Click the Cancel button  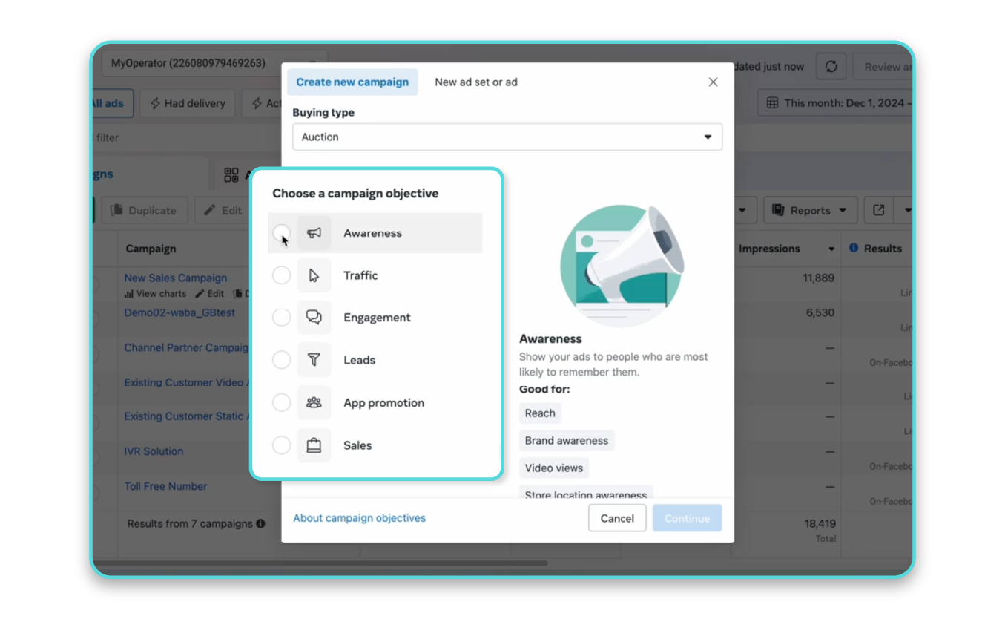(617, 518)
